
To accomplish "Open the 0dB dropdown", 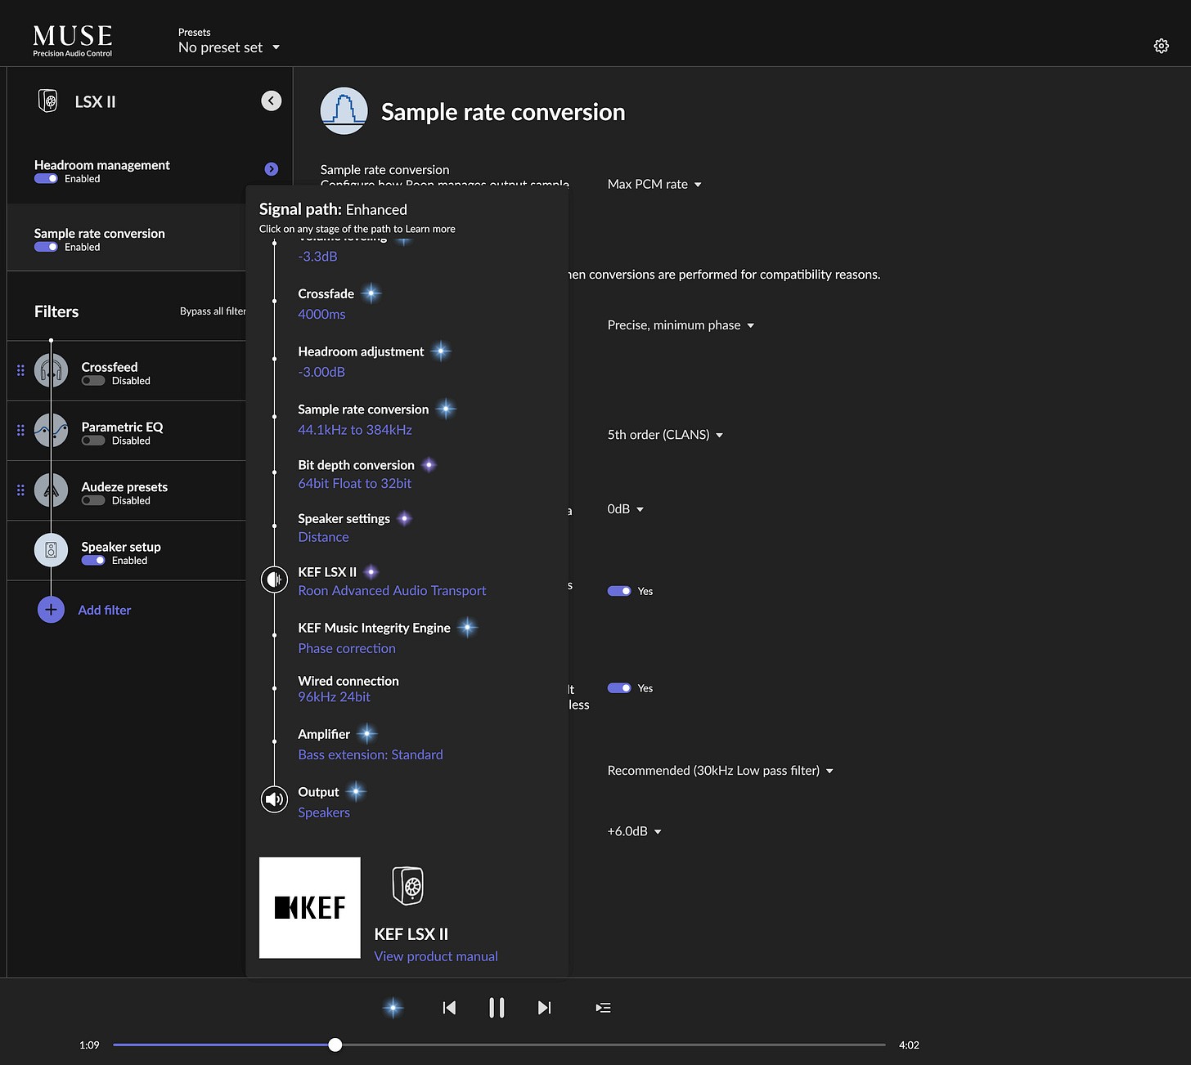I will (x=626, y=509).
